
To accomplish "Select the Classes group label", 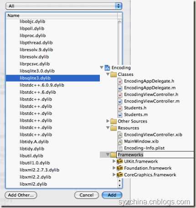I will click(125, 75).
